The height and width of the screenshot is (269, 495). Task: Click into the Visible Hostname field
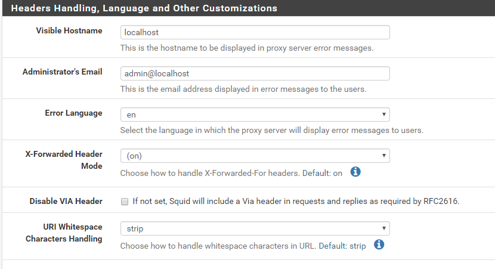pyautogui.click(x=255, y=32)
